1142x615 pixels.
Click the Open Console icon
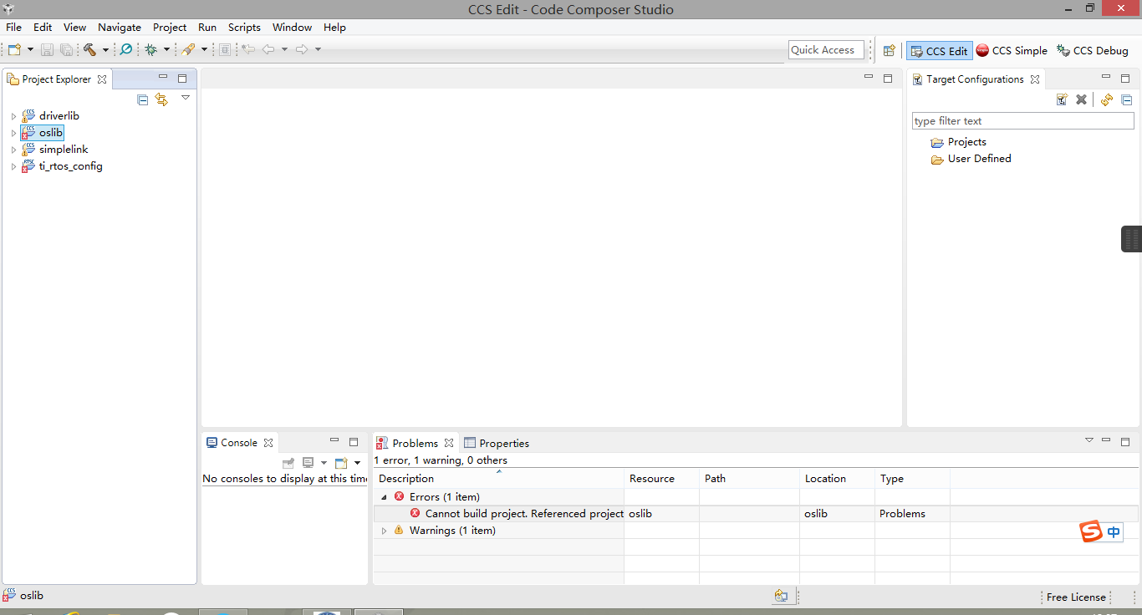coord(340,463)
